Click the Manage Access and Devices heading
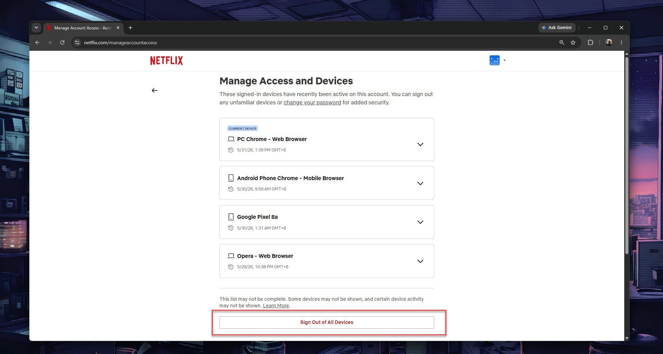This screenshot has width=663, height=354. (x=286, y=81)
